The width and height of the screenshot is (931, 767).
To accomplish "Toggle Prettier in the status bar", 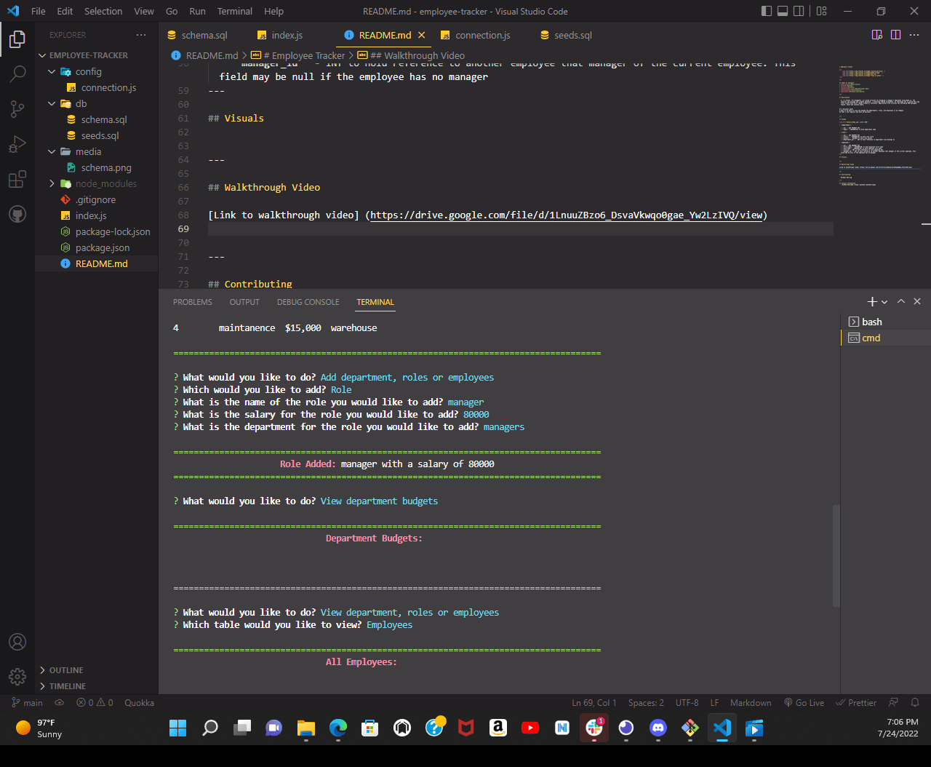I will pos(855,702).
